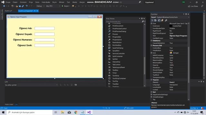Select ProgressBar control in the toolbox

117,37
